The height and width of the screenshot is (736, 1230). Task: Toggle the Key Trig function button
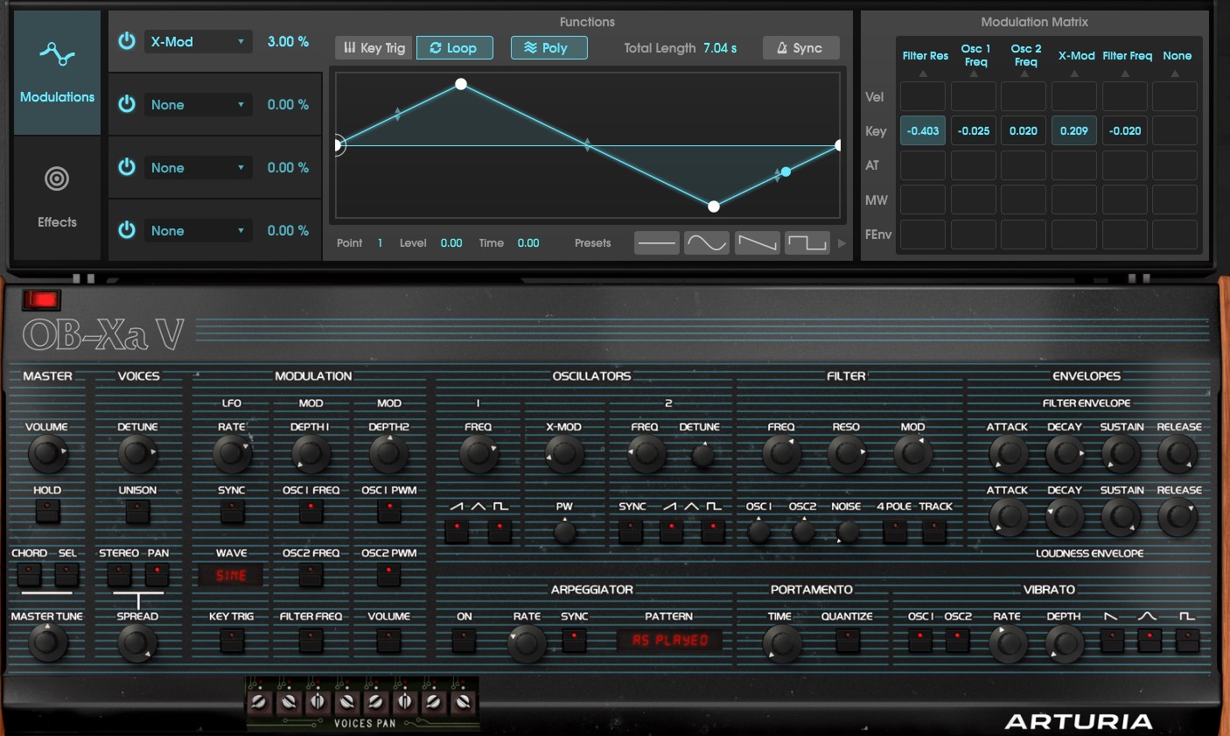click(x=374, y=48)
